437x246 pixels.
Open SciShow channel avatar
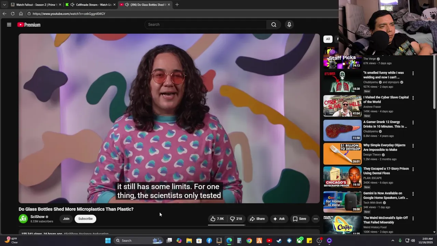coord(23,219)
